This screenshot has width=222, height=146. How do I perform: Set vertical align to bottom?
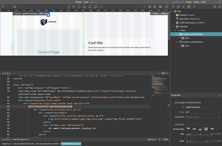[200, 129]
